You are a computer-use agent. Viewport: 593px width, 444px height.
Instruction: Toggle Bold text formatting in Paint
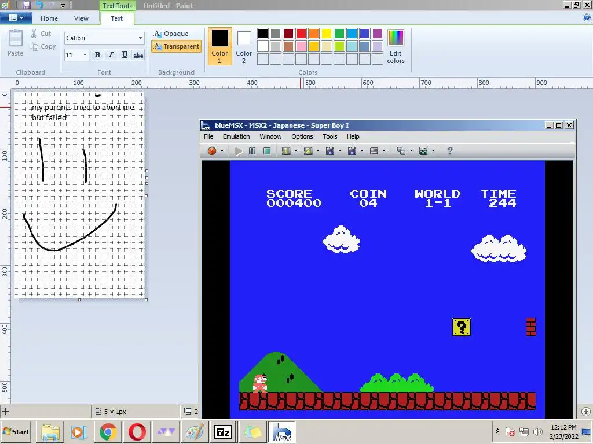(97, 55)
